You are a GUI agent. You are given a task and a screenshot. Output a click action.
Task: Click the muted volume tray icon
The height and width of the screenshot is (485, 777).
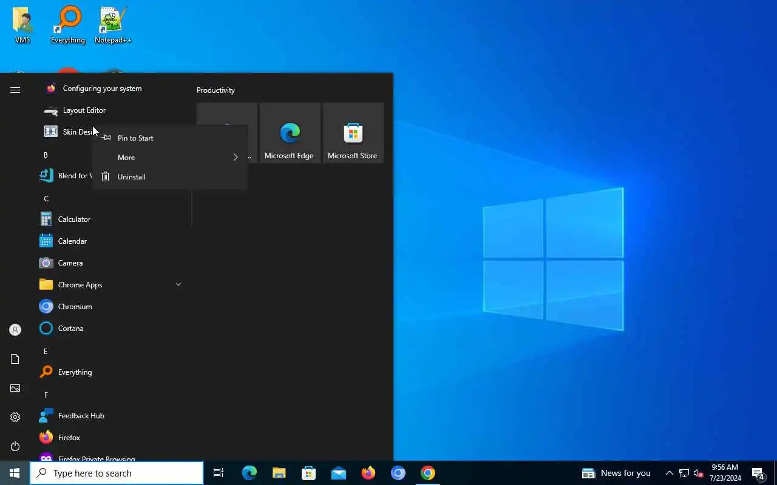tap(699, 473)
